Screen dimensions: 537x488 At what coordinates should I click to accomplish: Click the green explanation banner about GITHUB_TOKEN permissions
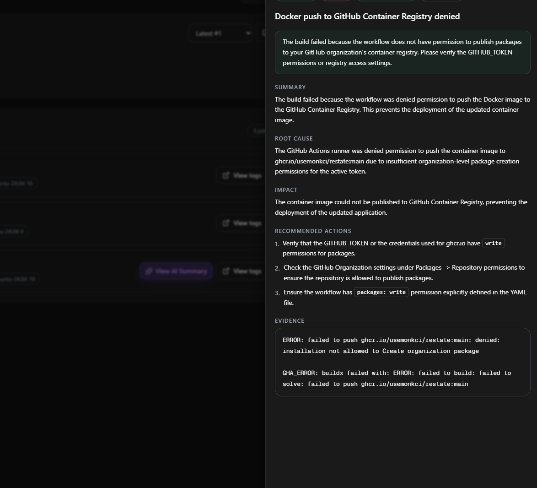click(403, 53)
